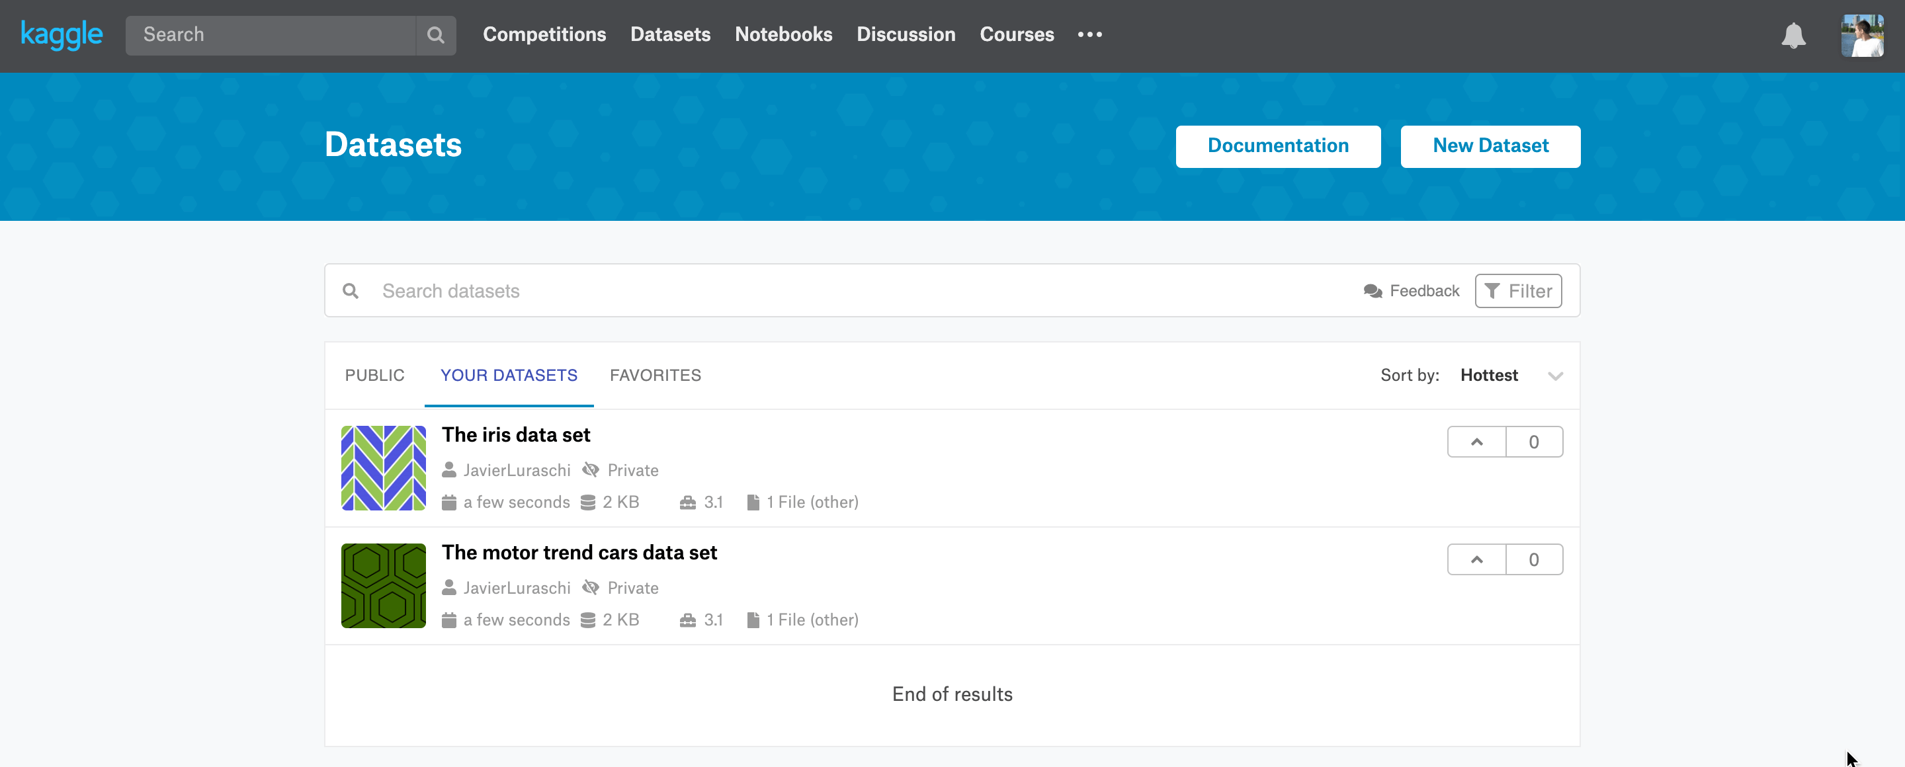1905x767 pixels.
Task: Open the user profile avatar menu
Action: (x=1861, y=35)
